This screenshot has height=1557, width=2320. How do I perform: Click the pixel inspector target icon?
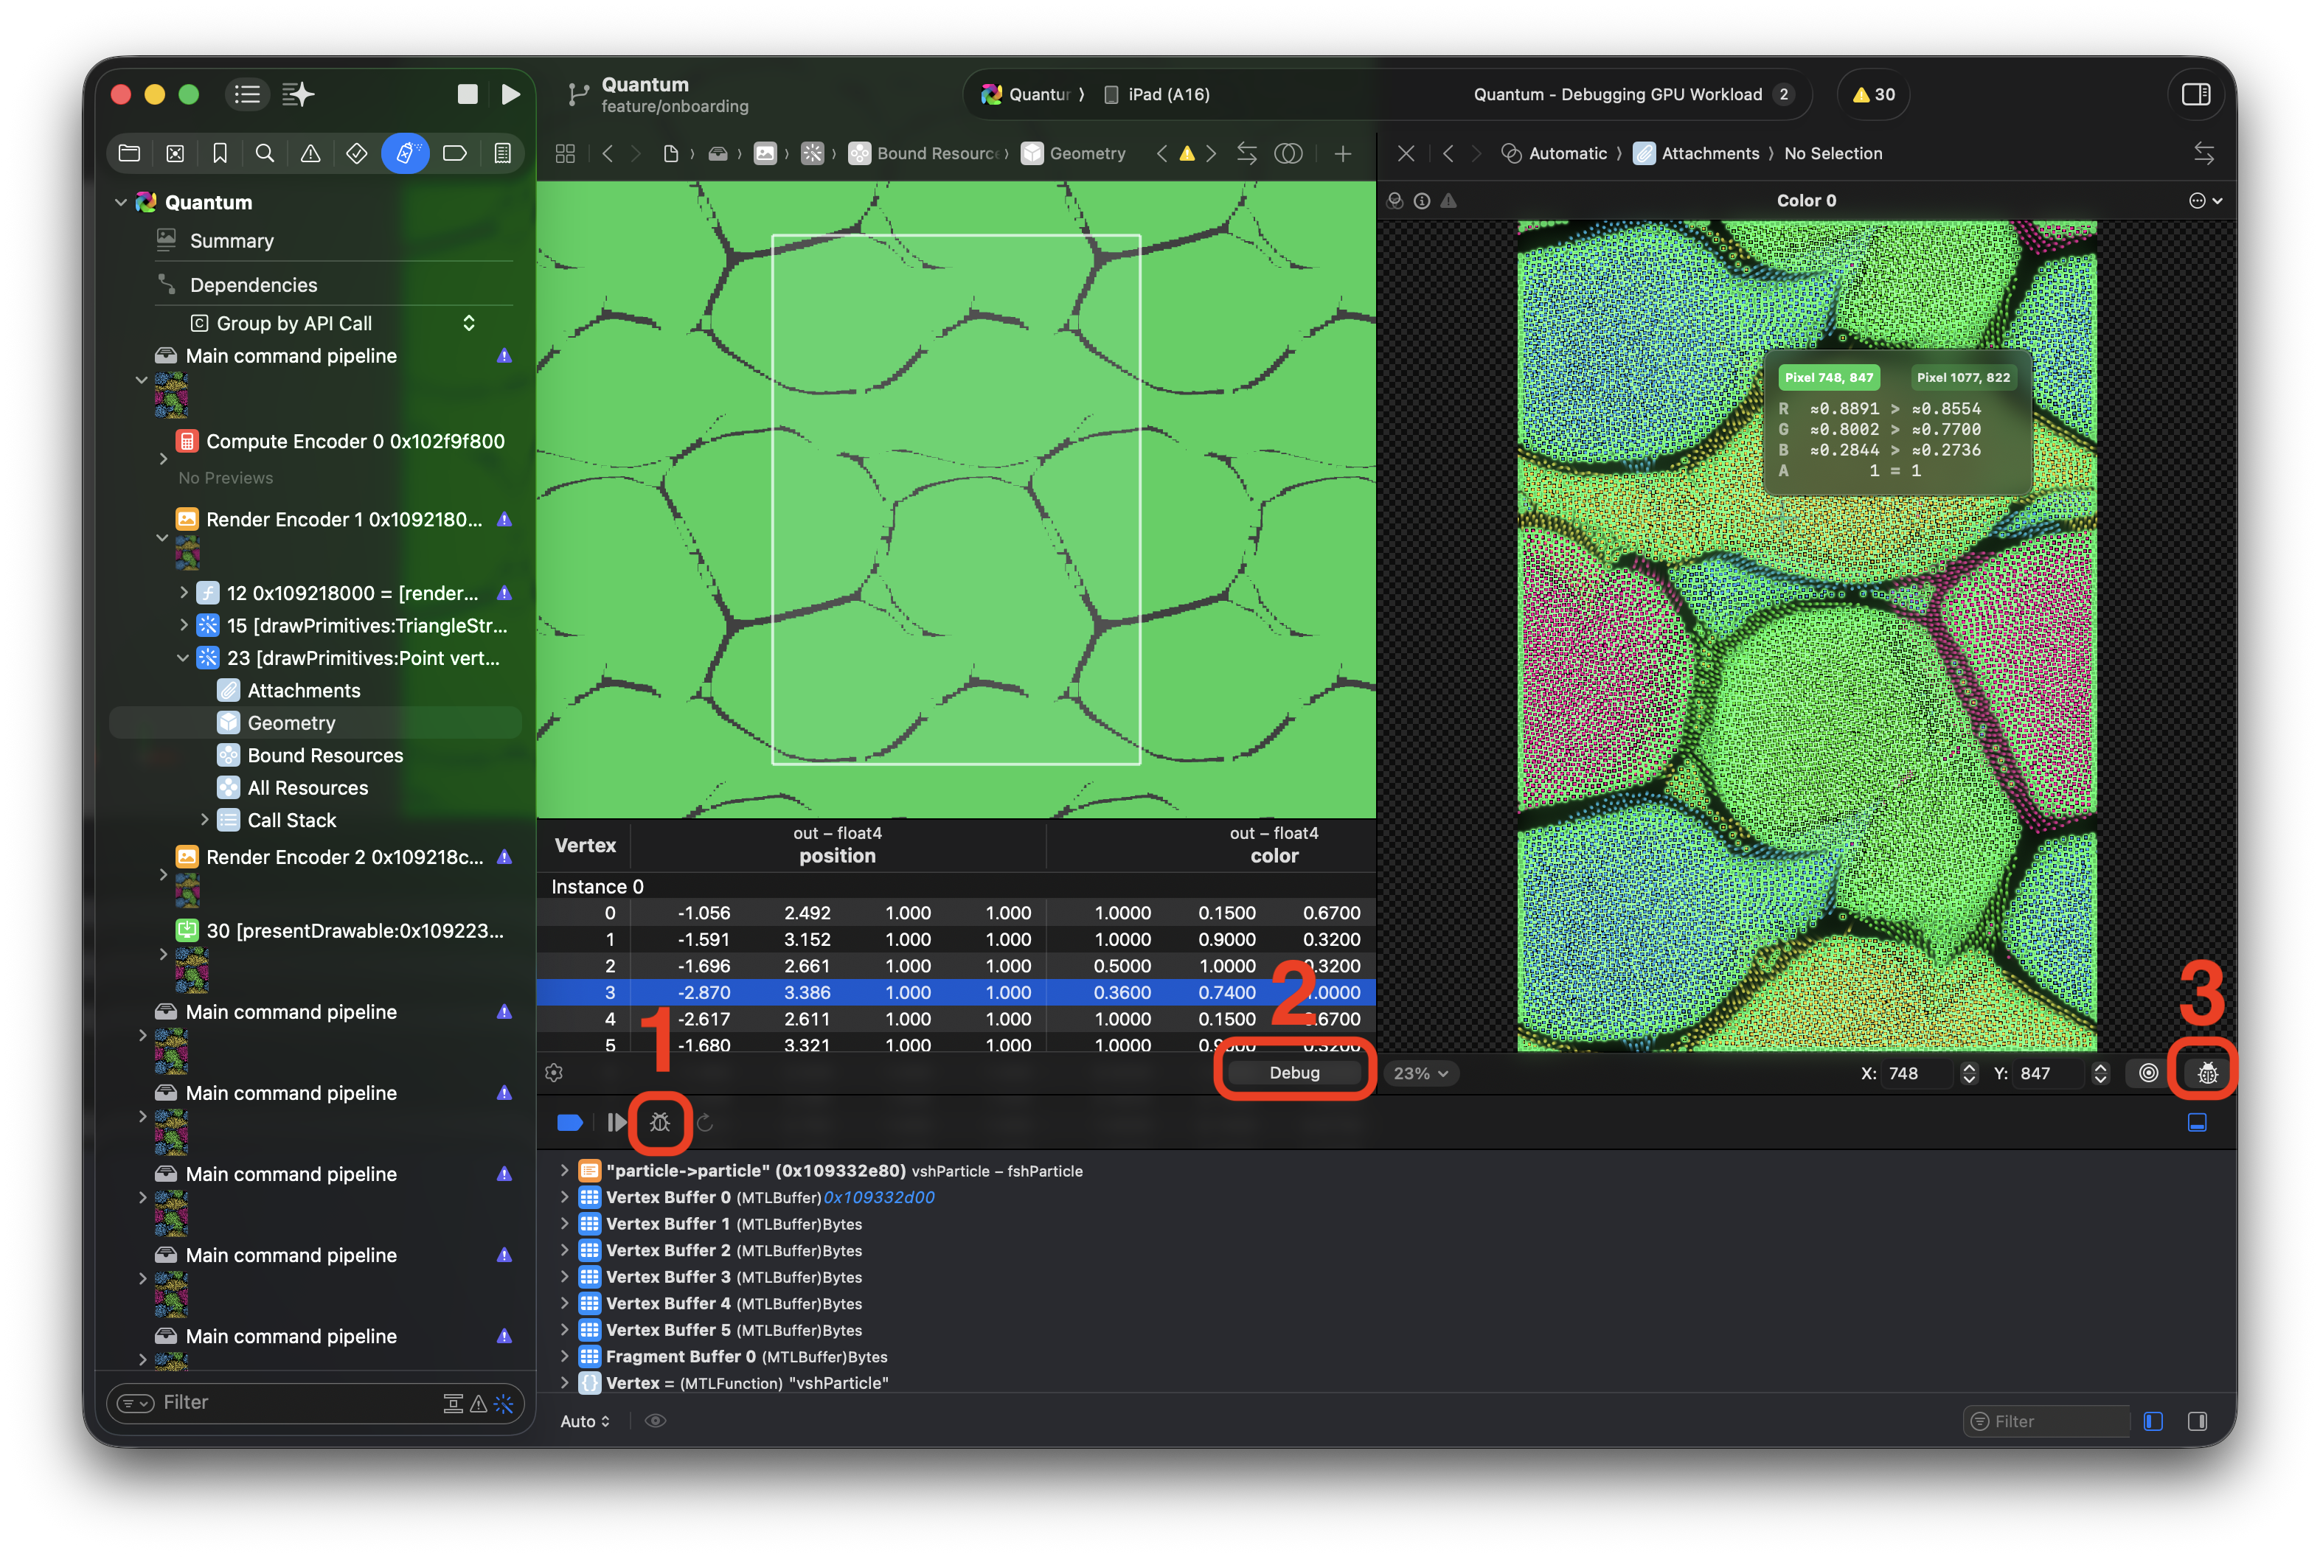pos(2148,1073)
